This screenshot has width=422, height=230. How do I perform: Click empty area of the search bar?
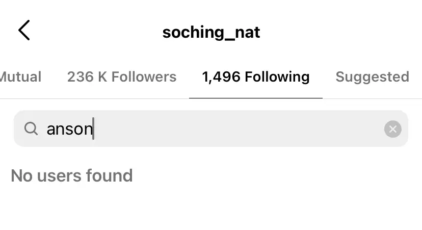[x=237, y=129]
